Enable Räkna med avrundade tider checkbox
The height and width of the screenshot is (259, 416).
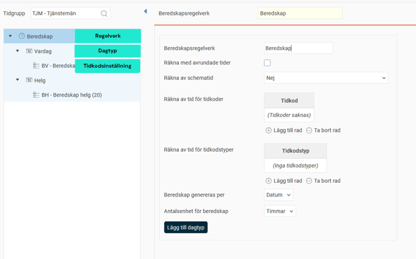pyautogui.click(x=268, y=63)
